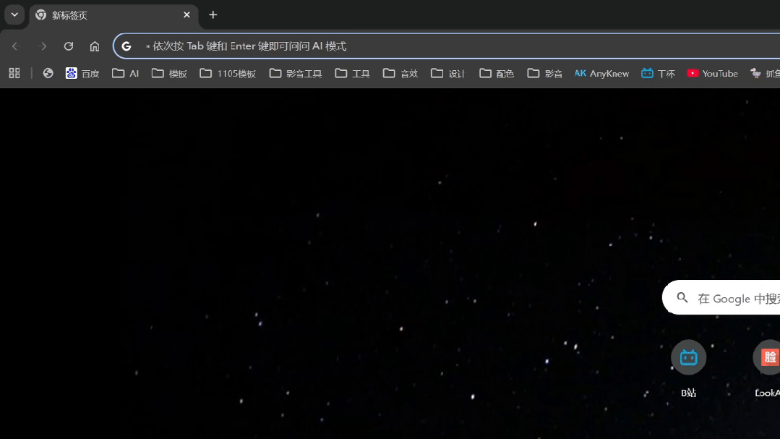The image size is (780, 439).
Task: Reload the current page
Action: pyautogui.click(x=69, y=46)
